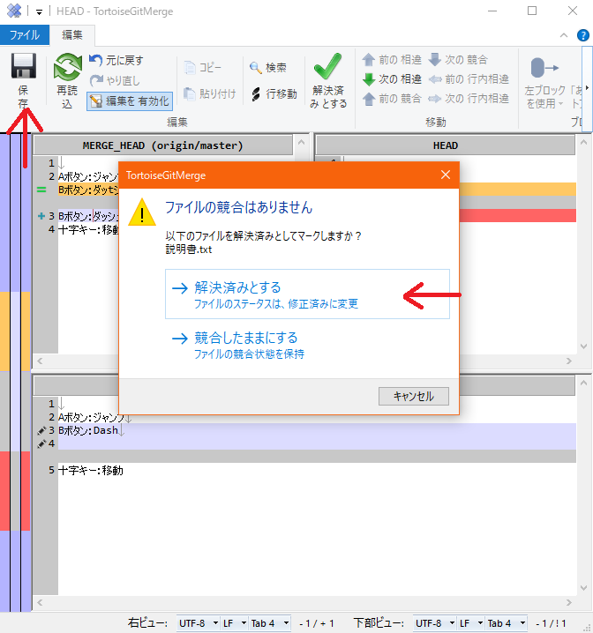Select the Edit (編集) ribbon tab
Image resolution: width=593 pixels, height=633 pixels.
[72, 35]
